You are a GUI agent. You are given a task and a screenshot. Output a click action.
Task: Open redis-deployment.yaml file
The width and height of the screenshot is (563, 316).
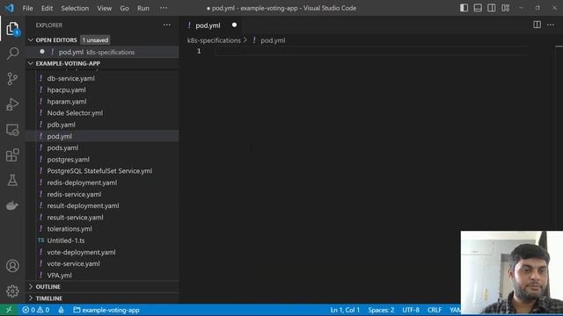coord(82,183)
